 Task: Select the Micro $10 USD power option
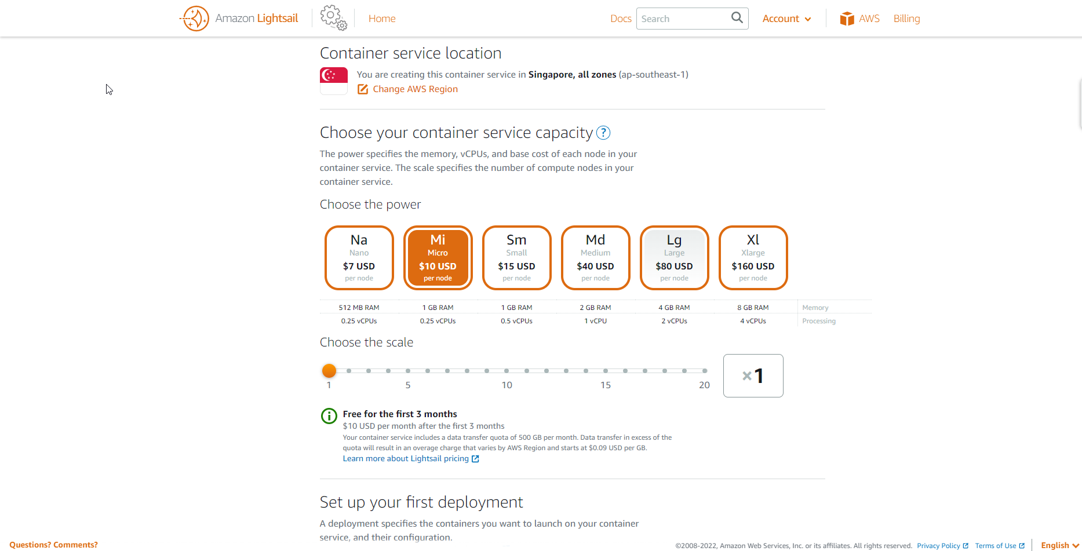[438, 258]
